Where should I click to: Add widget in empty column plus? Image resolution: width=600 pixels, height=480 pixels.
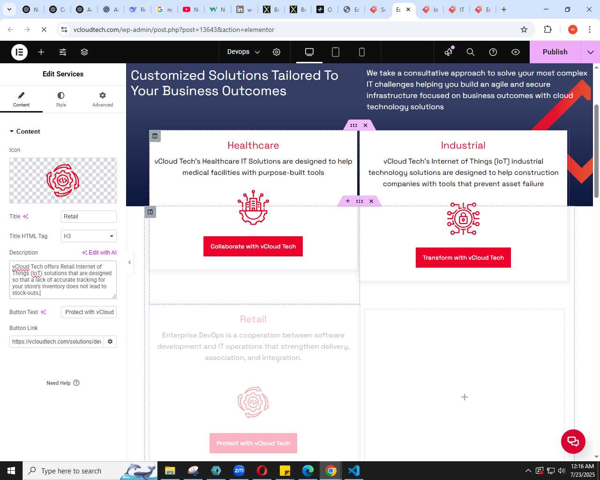point(465,397)
